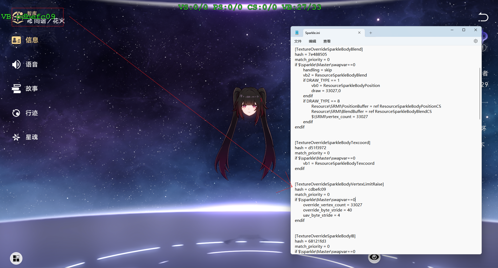498x268 pixels.
Task: Click the line if DRAW_TYPE == 1
Action: click(x=321, y=80)
